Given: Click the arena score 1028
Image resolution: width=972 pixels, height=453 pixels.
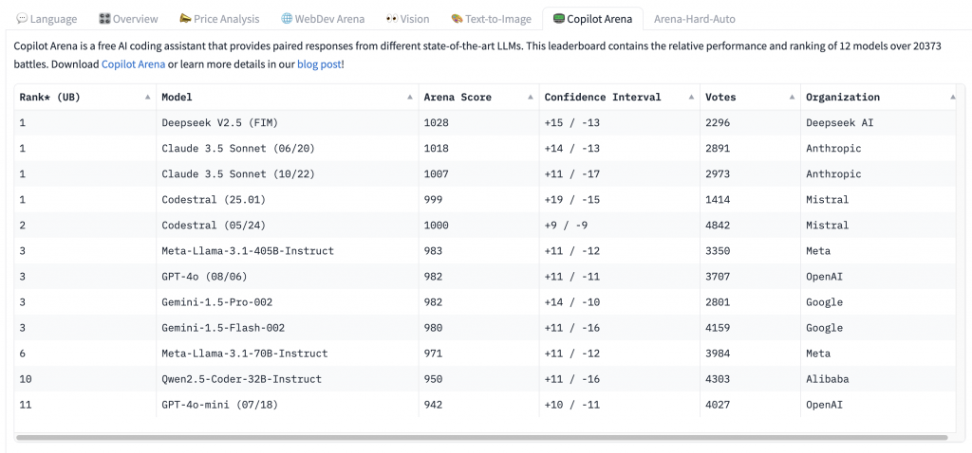Looking at the screenshot, I should pyautogui.click(x=436, y=122).
